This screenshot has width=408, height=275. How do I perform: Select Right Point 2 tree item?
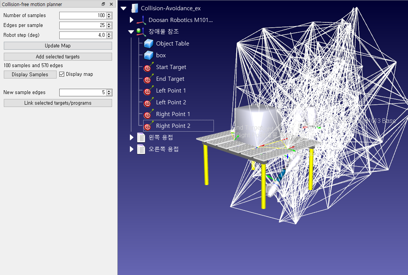[x=173, y=126]
